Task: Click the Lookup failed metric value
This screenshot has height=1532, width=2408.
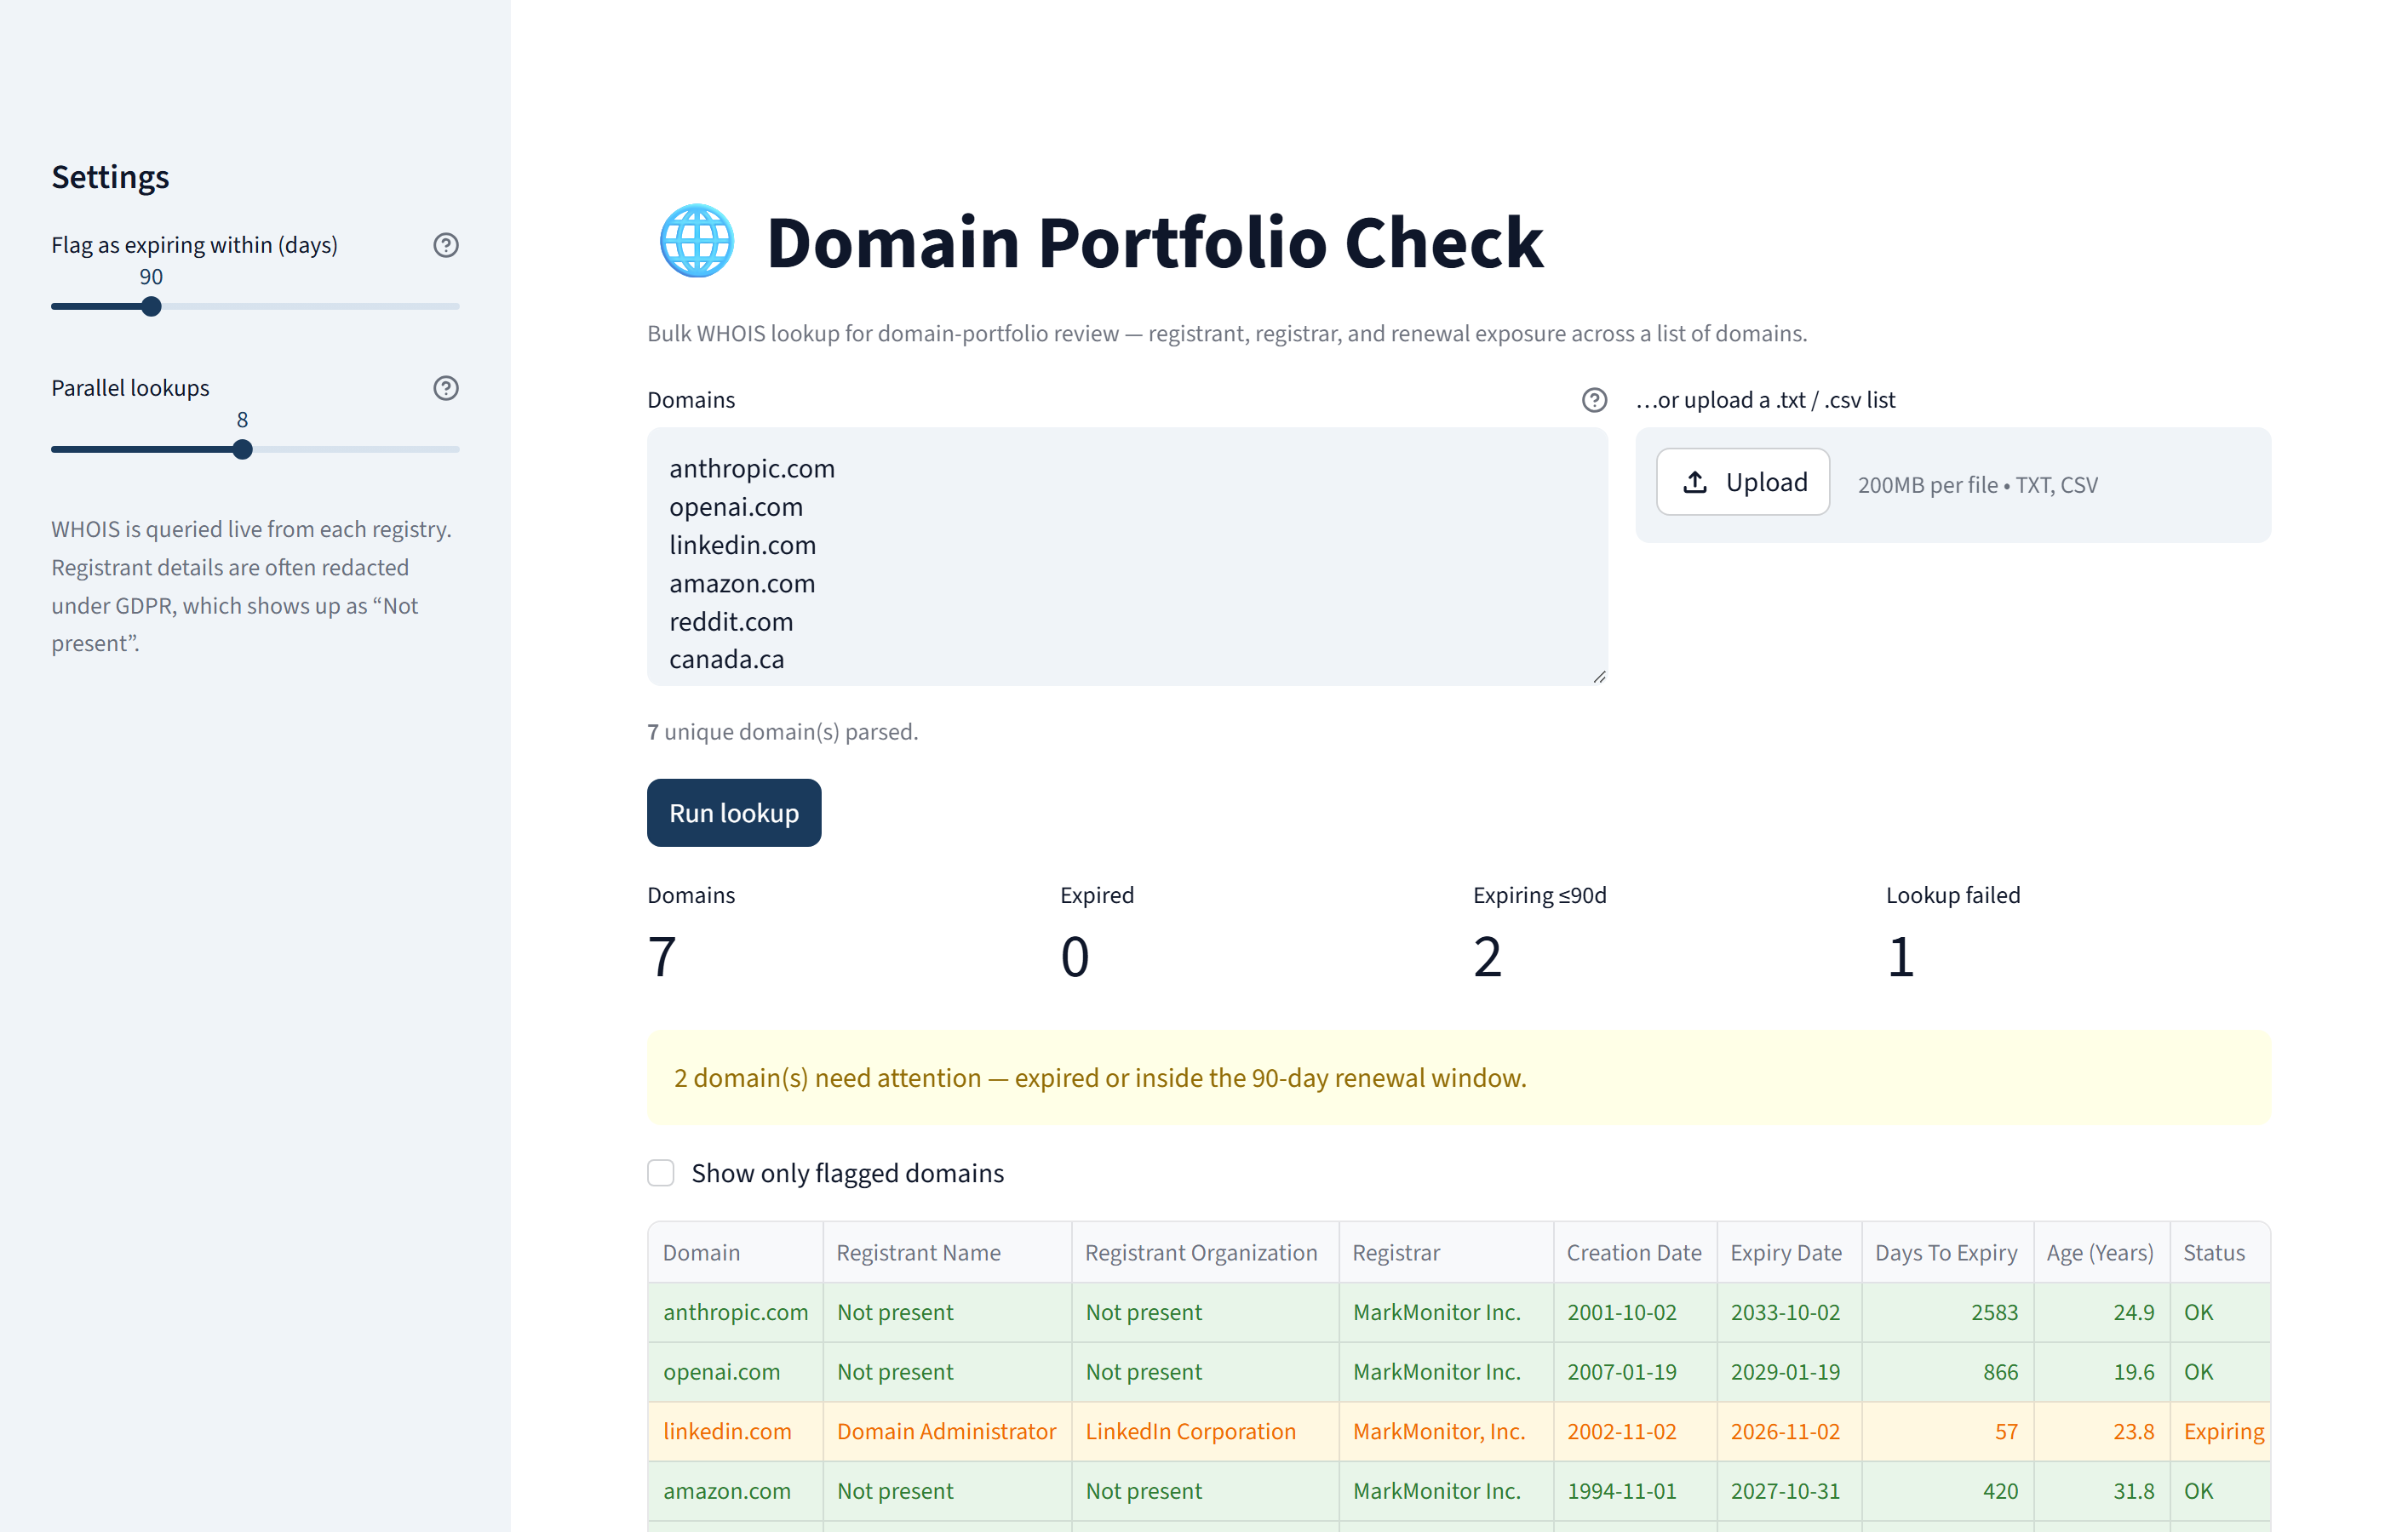Action: point(1900,957)
